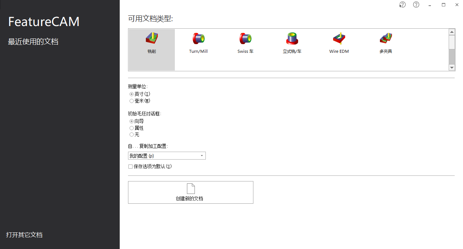Open the 我的配置 (p) configuration dropdown
The width and height of the screenshot is (463, 249).
(x=167, y=156)
